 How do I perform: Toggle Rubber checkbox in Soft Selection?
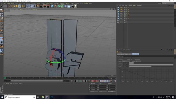(x=131, y=59)
